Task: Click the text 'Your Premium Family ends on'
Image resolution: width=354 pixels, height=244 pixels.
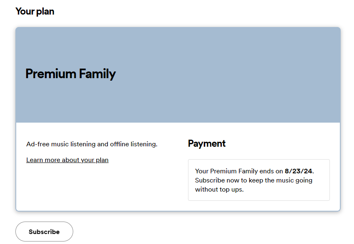Action: (239, 171)
